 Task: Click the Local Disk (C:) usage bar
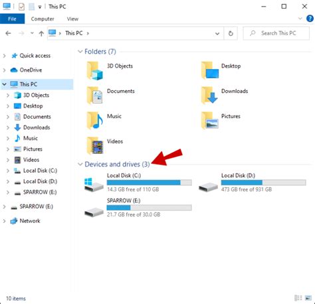coord(149,183)
